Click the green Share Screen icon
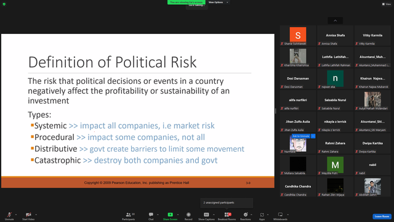This screenshot has height=222, width=394. 170,215
